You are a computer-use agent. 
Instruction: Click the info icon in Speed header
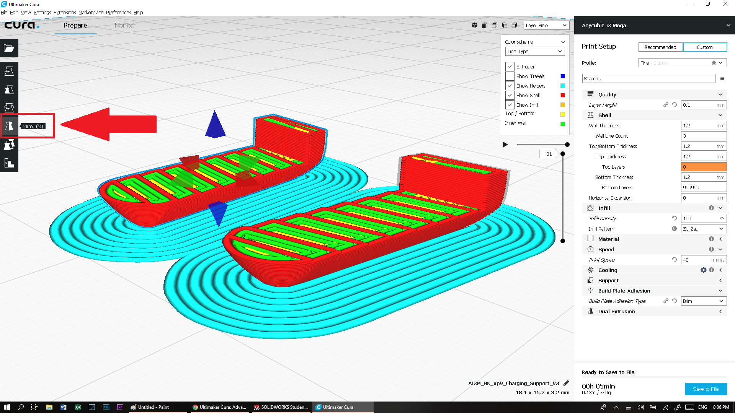pos(711,249)
